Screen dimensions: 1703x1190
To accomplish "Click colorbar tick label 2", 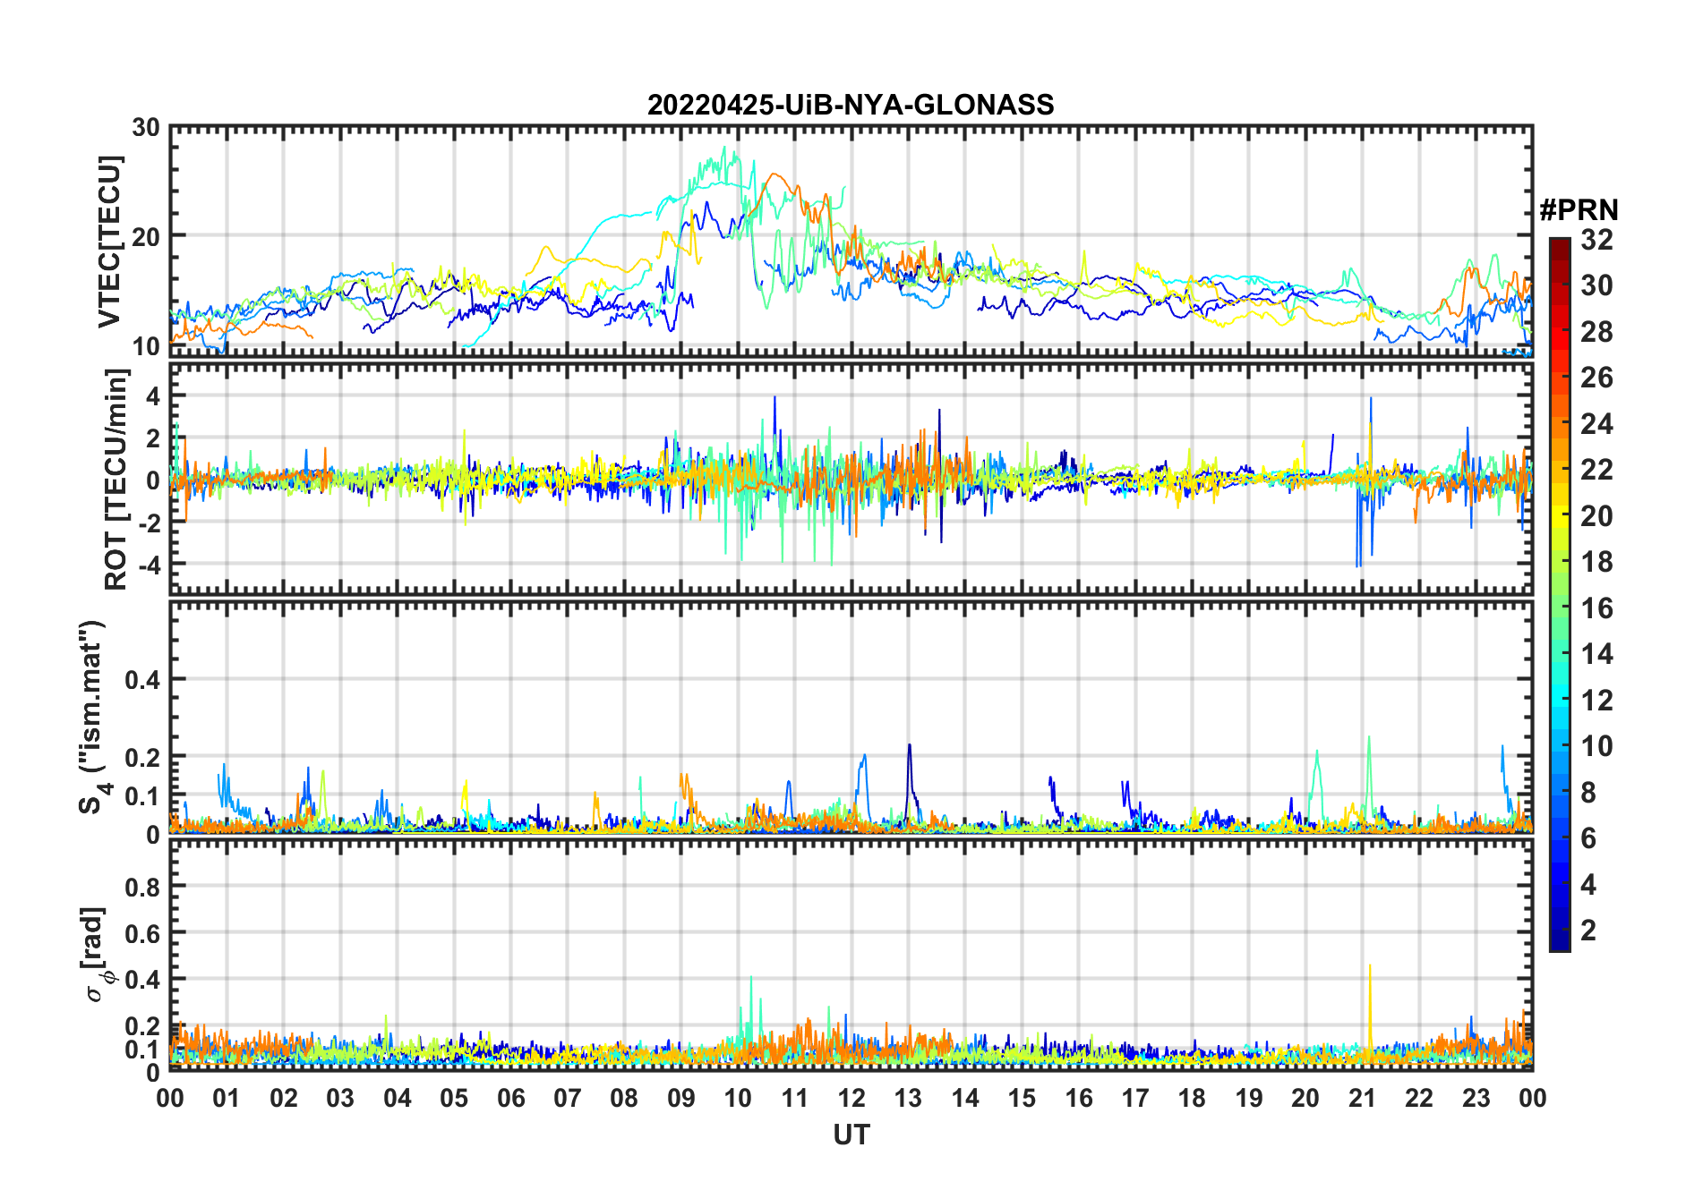I will pos(1588,931).
